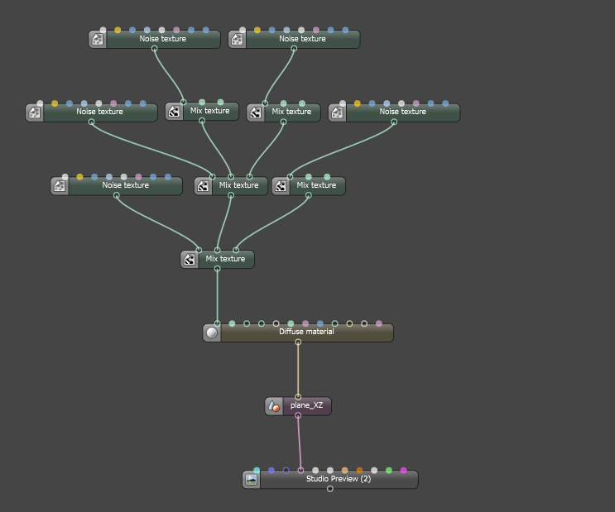Viewport: 615px width, 512px height.
Task: Click the plane_XZ geometry node icon
Action: click(x=274, y=406)
